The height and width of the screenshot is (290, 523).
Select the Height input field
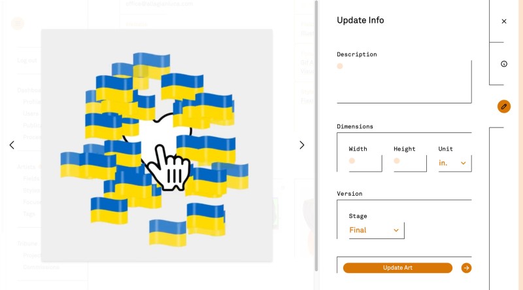(410, 163)
